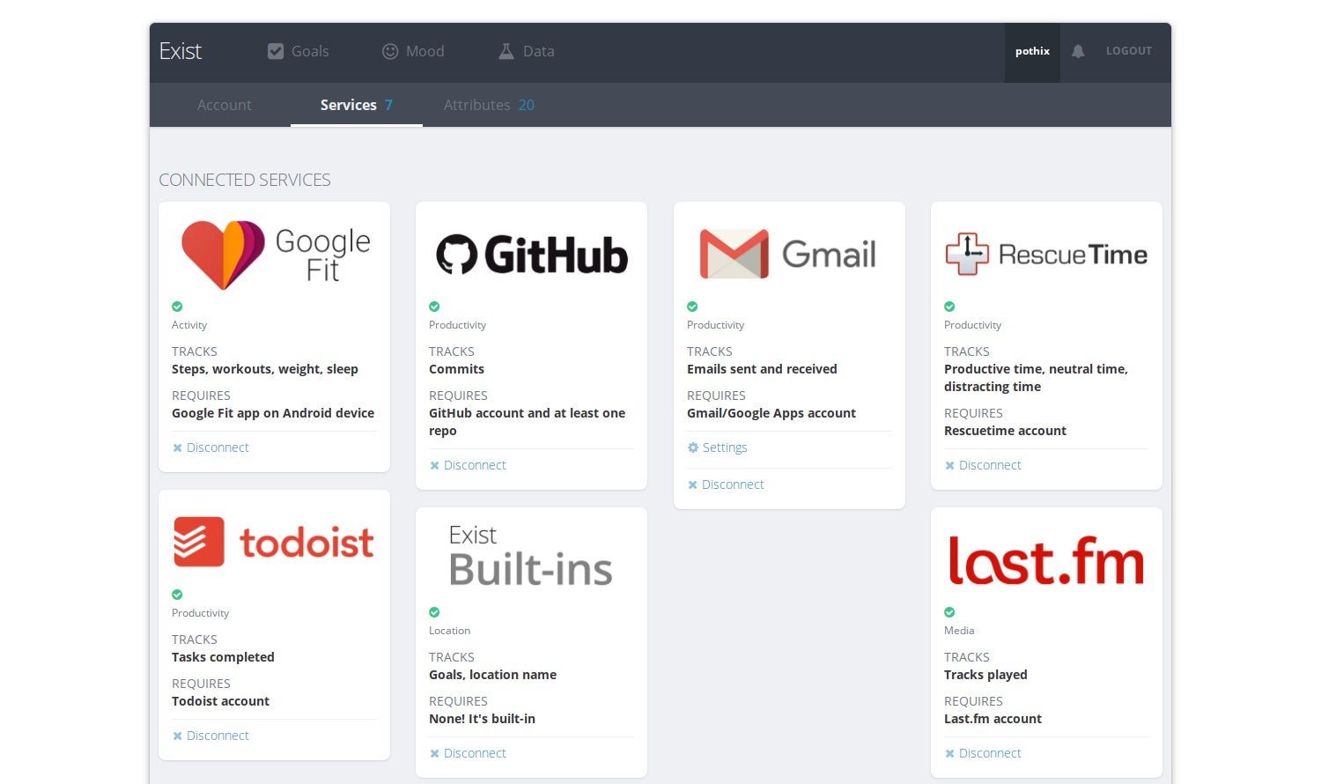This screenshot has height=784, width=1321.
Task: Click the last.fm logo
Action: tap(1046, 559)
